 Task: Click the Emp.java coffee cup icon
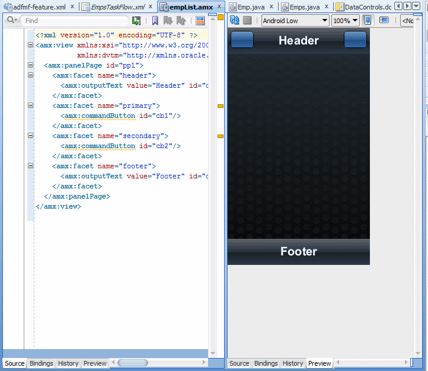232,7
